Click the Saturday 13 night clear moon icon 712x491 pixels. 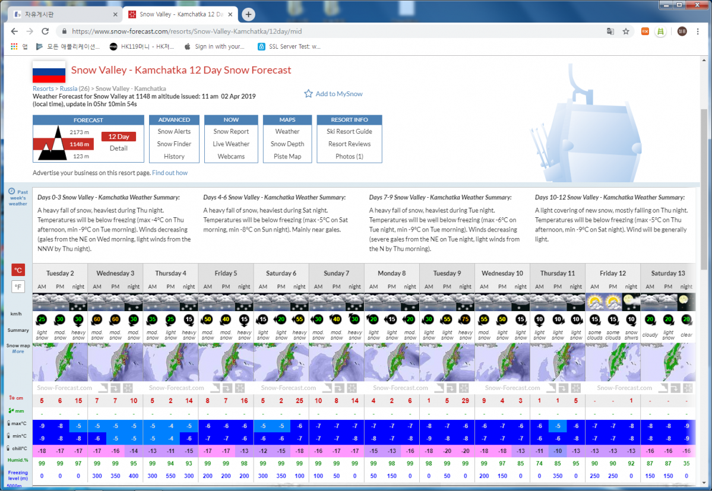tap(686, 302)
